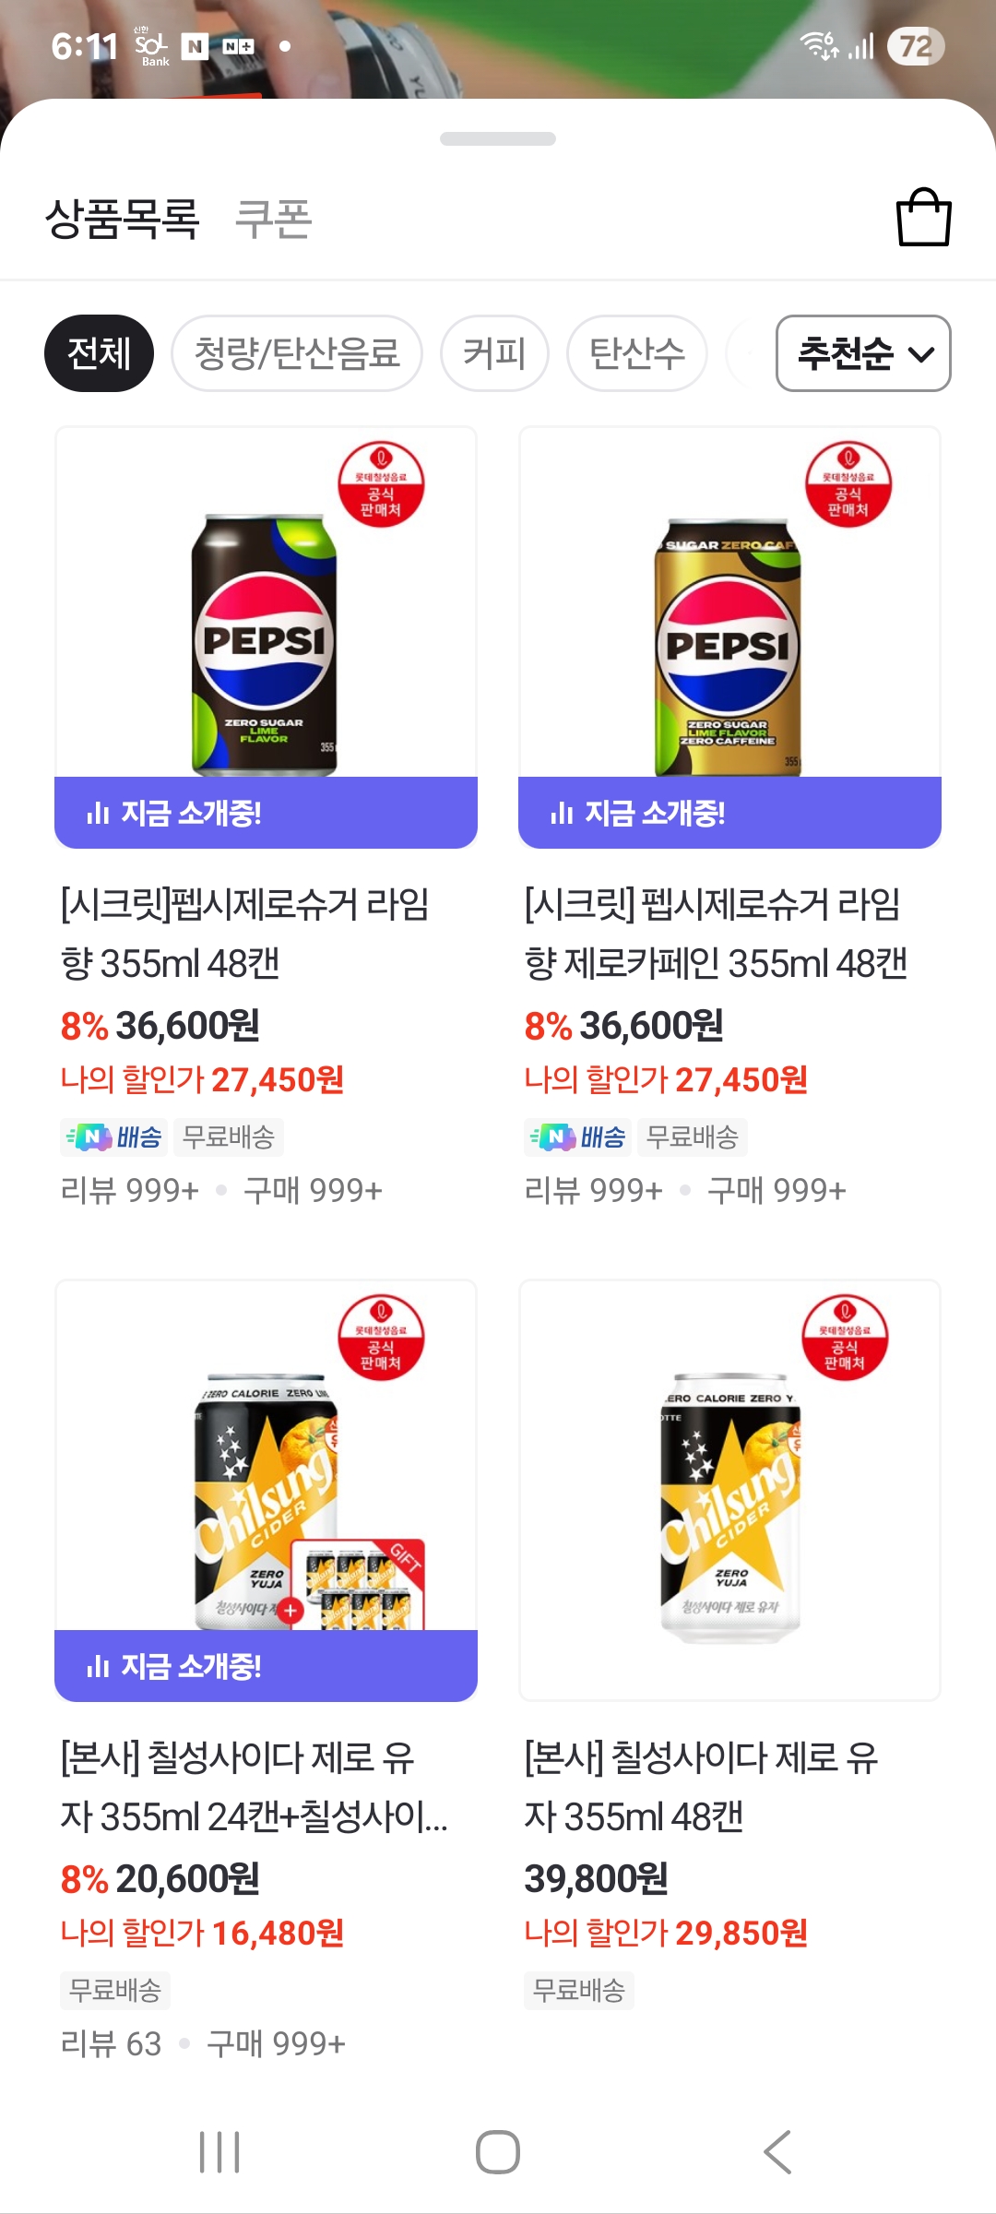Tap the red plus gift icon on Chilsung bundle
This screenshot has width=996, height=2214.
click(x=290, y=1611)
